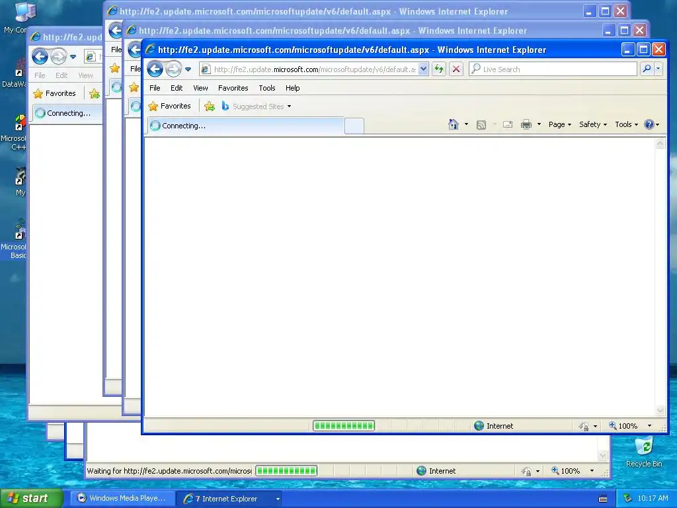Click the Forward button in front IE window
This screenshot has height=508, width=677.
tap(174, 69)
